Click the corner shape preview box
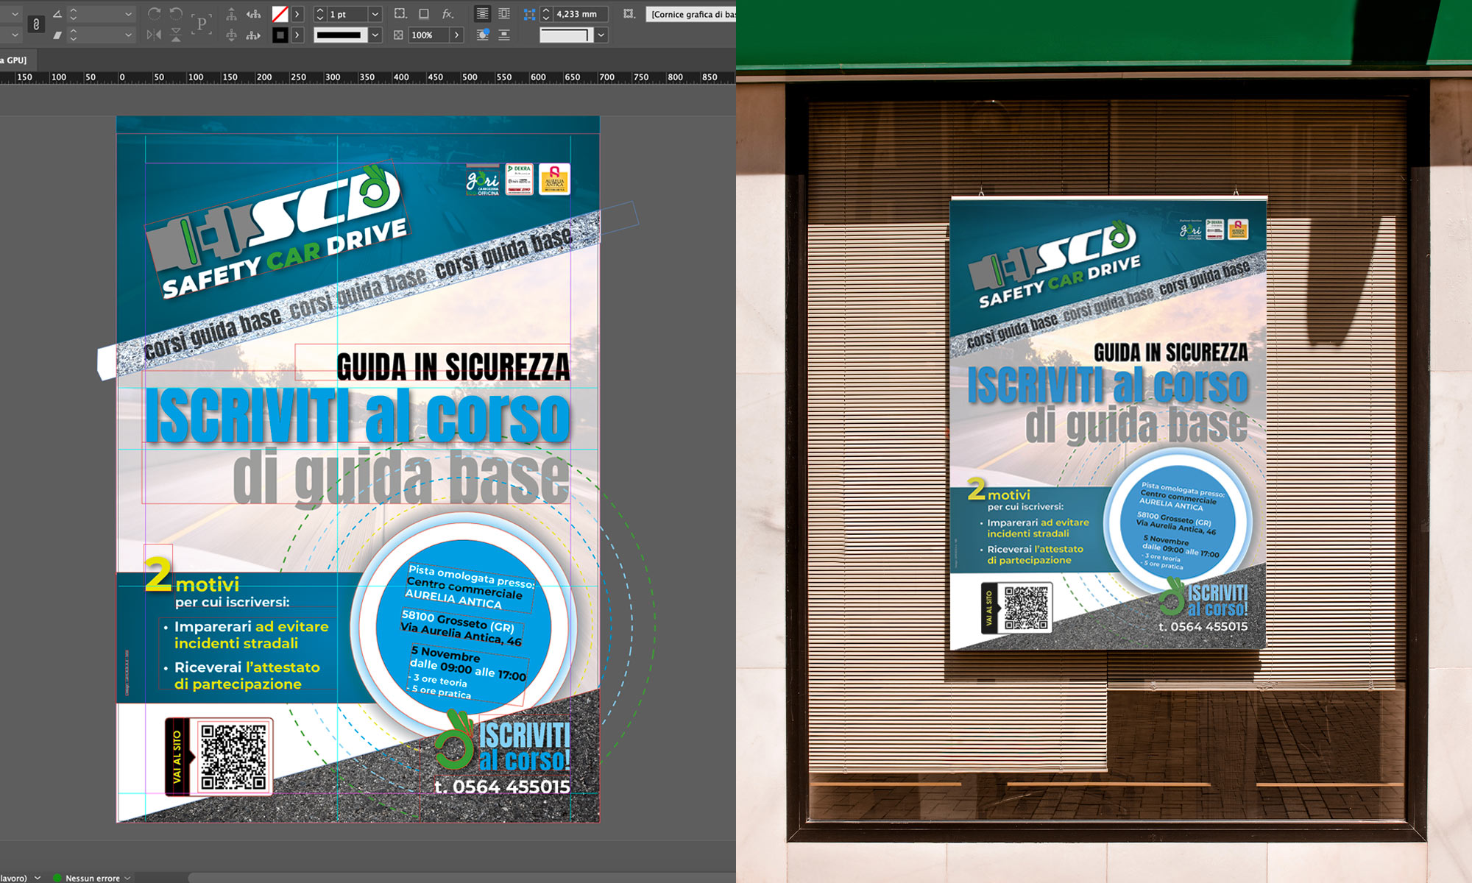 565,35
